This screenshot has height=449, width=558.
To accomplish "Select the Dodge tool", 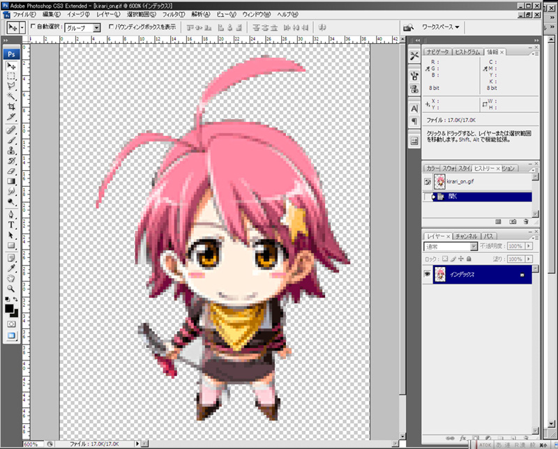I will (x=11, y=202).
